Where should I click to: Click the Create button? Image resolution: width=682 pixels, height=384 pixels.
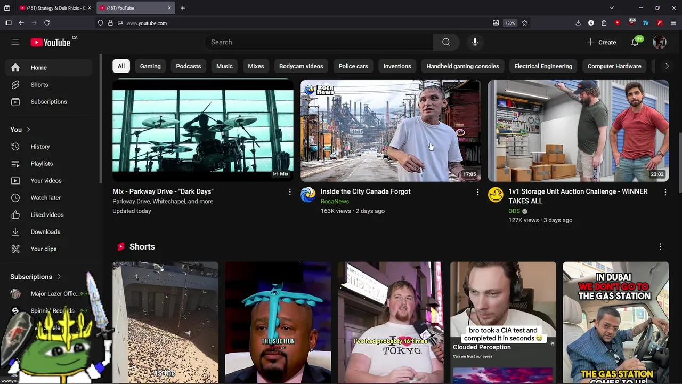coord(602,42)
